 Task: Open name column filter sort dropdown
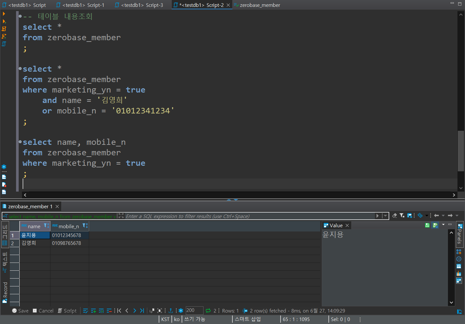pos(46,226)
